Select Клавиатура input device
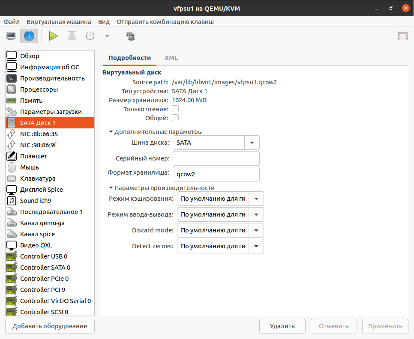 click(x=50, y=178)
